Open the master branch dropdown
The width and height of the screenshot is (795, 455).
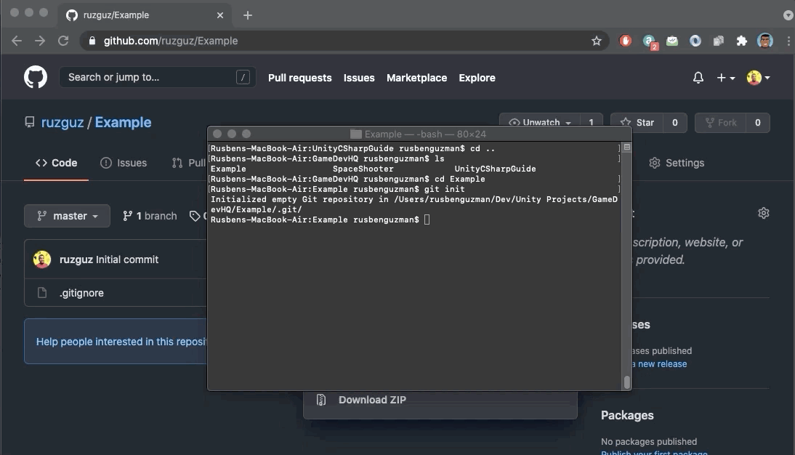point(67,216)
